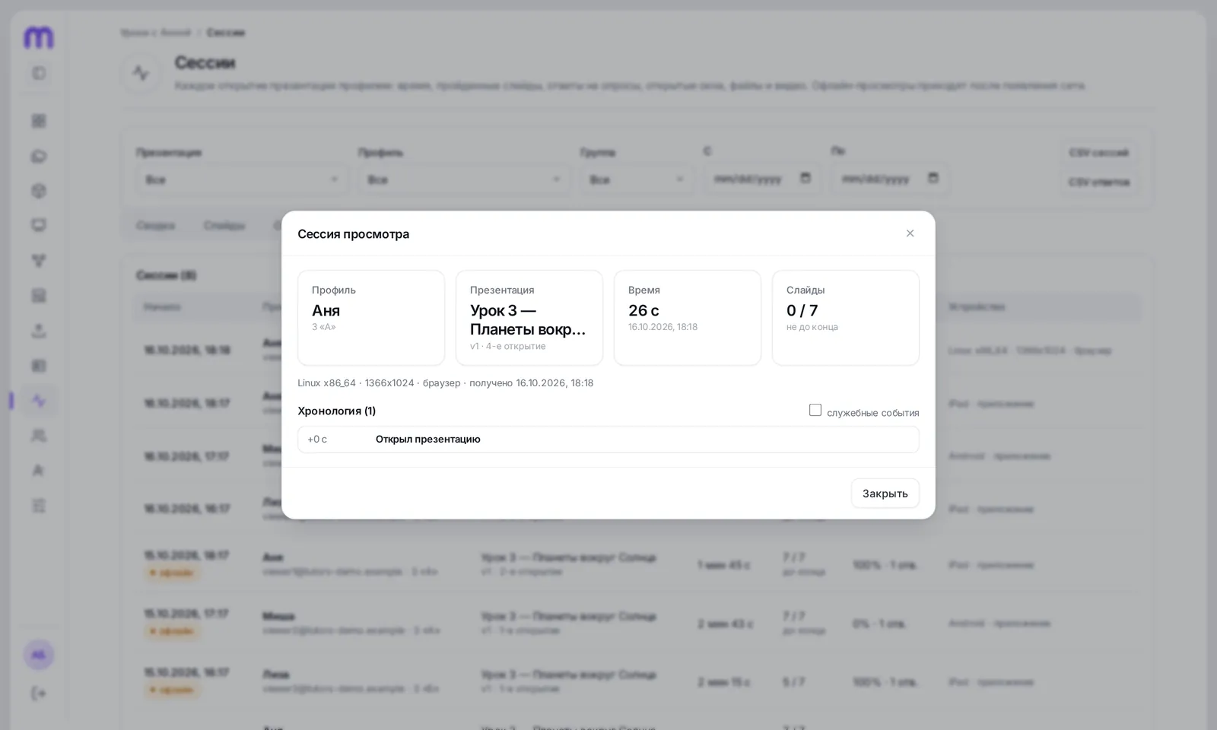Click the Хронология (1) heading
1217x730 pixels.
[337, 411]
